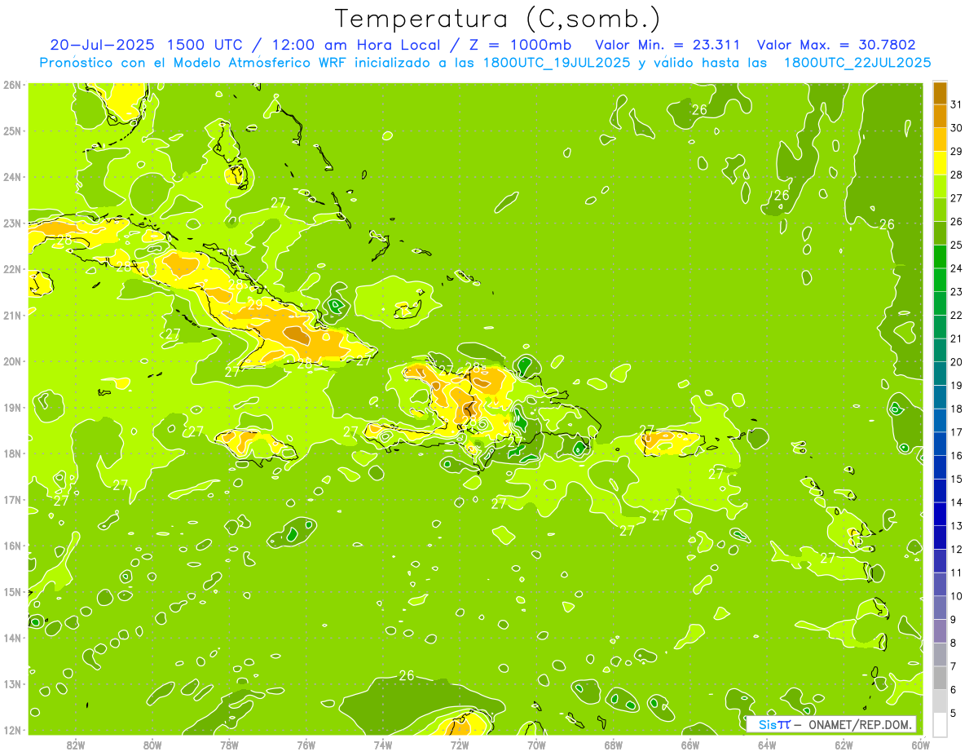The width and height of the screenshot is (978, 756).
Task: Click the 78W longitude axis label
Action: [229, 745]
